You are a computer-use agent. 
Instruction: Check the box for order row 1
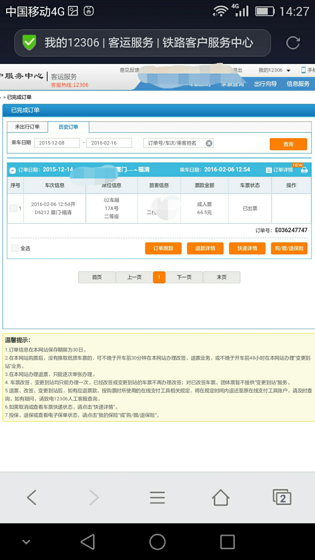(x=13, y=208)
